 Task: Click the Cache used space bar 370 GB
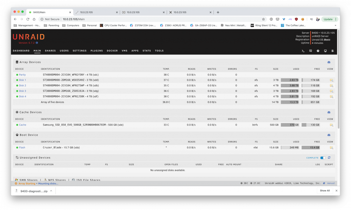(290, 125)
